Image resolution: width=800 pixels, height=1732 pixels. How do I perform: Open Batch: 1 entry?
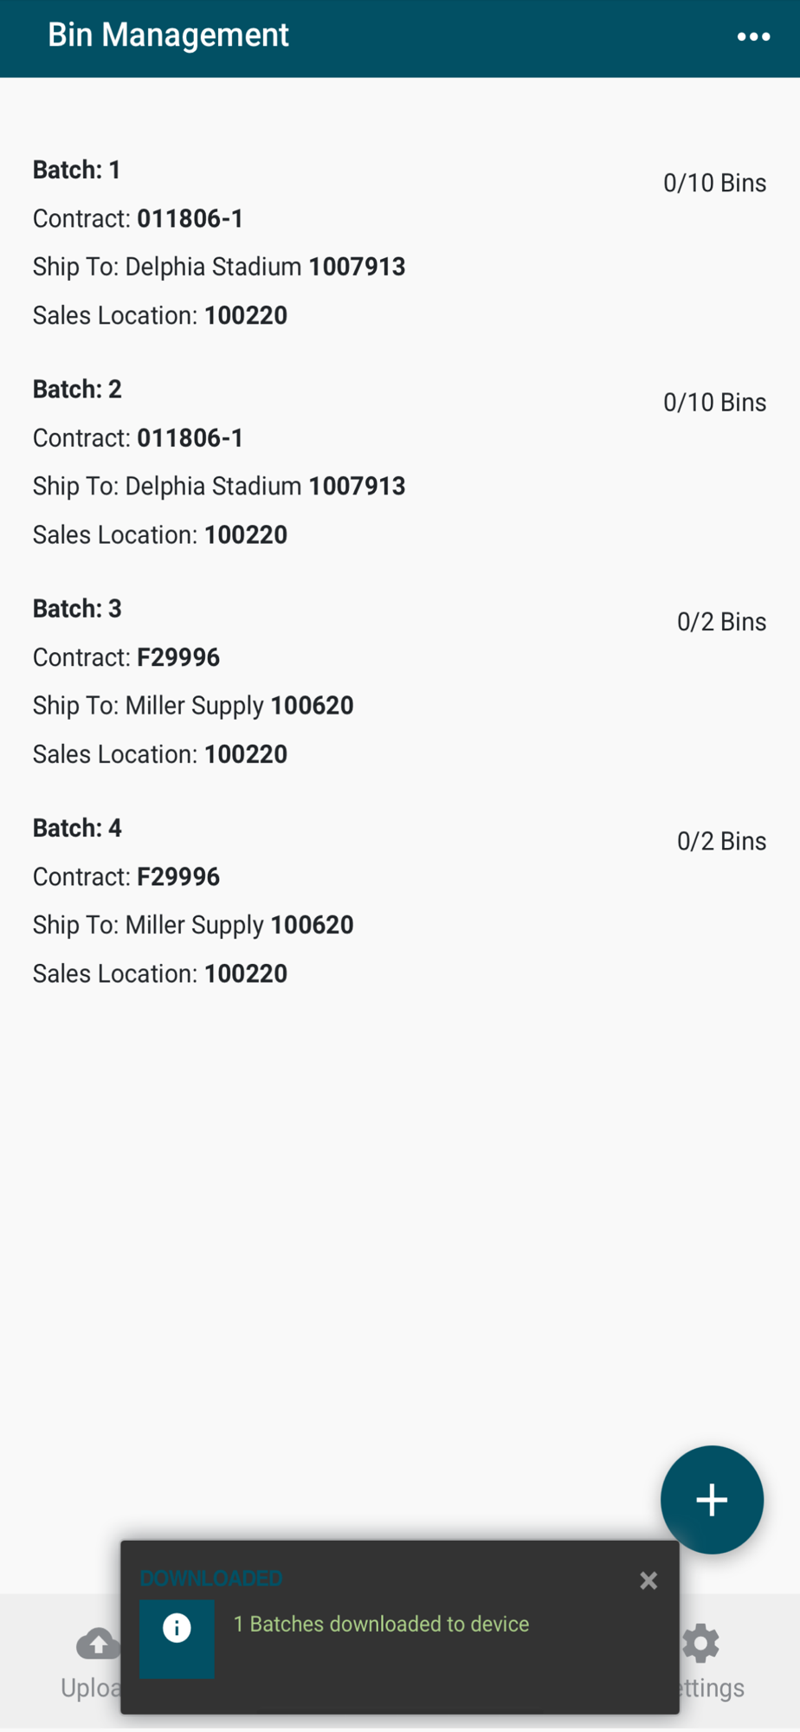click(399, 242)
